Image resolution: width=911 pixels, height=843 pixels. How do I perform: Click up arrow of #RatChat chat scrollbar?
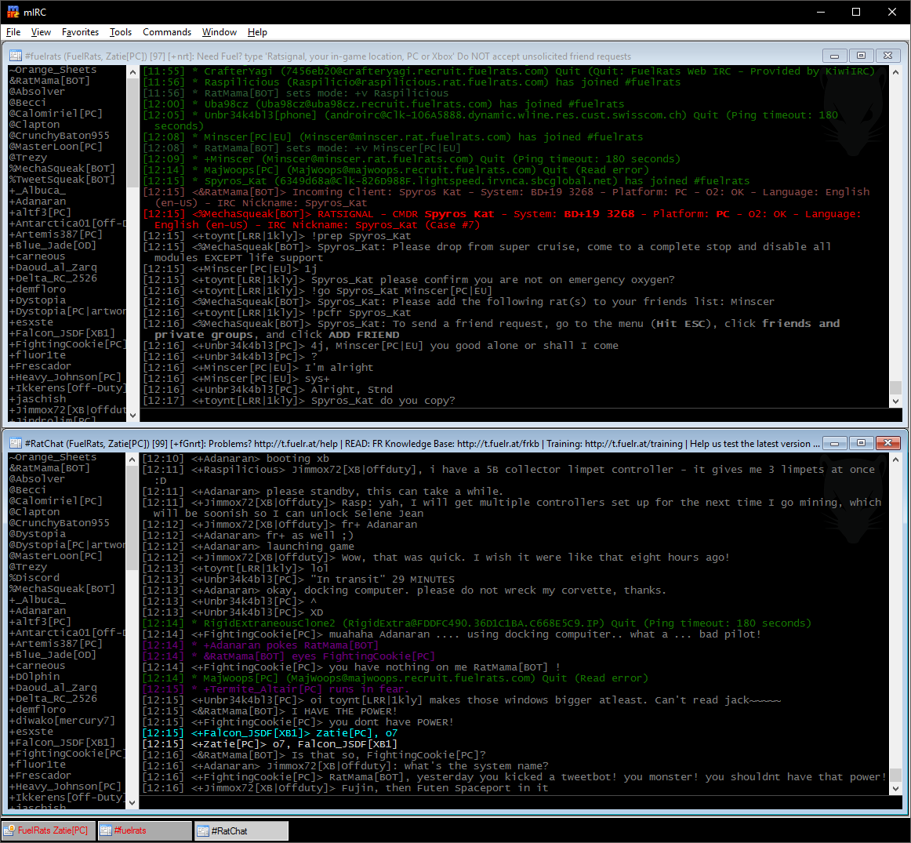tap(895, 460)
